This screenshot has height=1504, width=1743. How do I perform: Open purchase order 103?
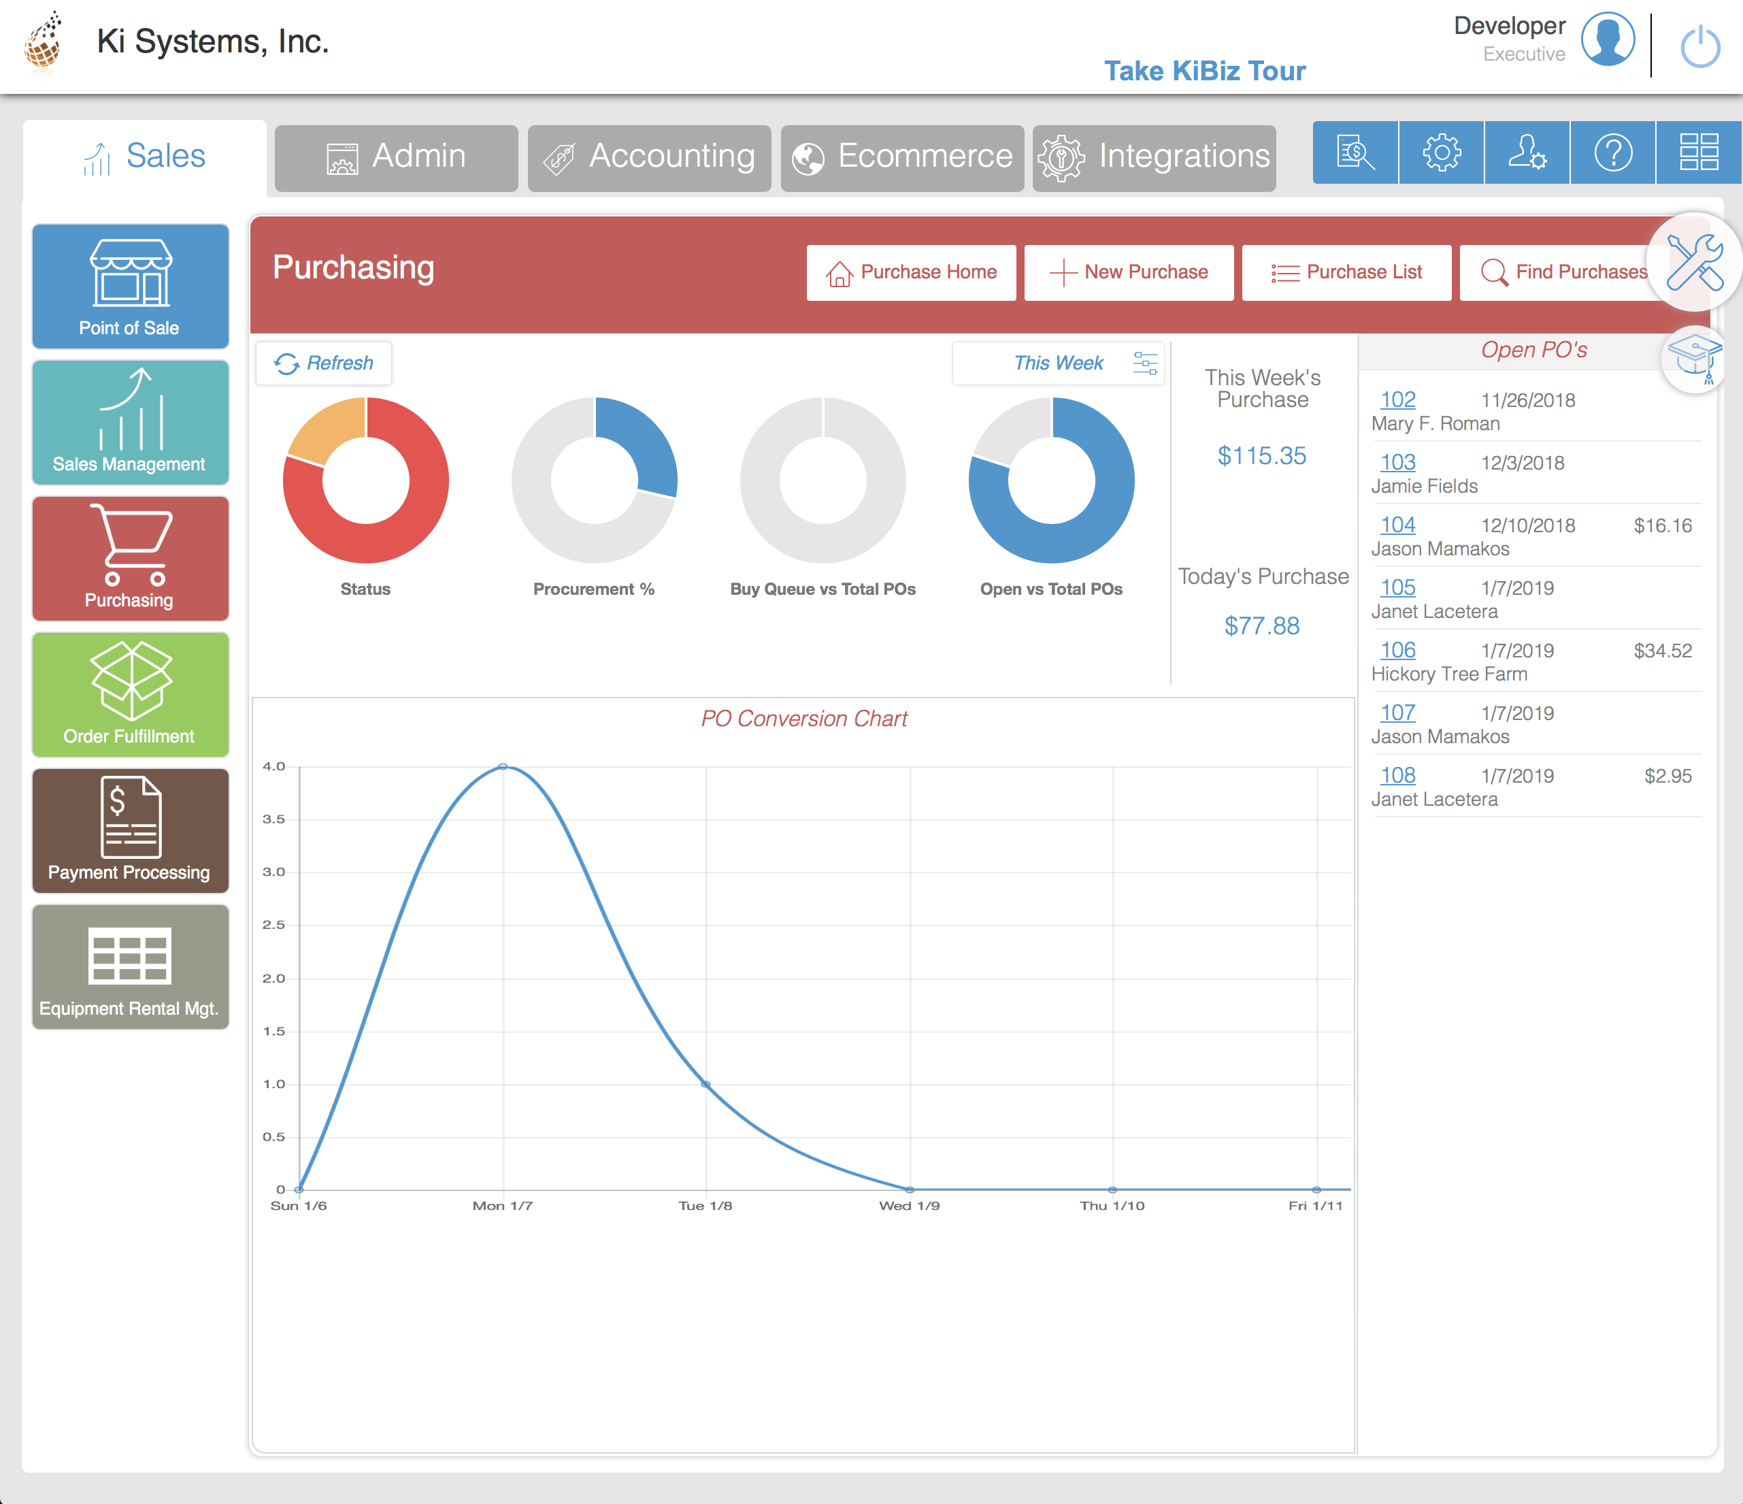tap(1398, 462)
